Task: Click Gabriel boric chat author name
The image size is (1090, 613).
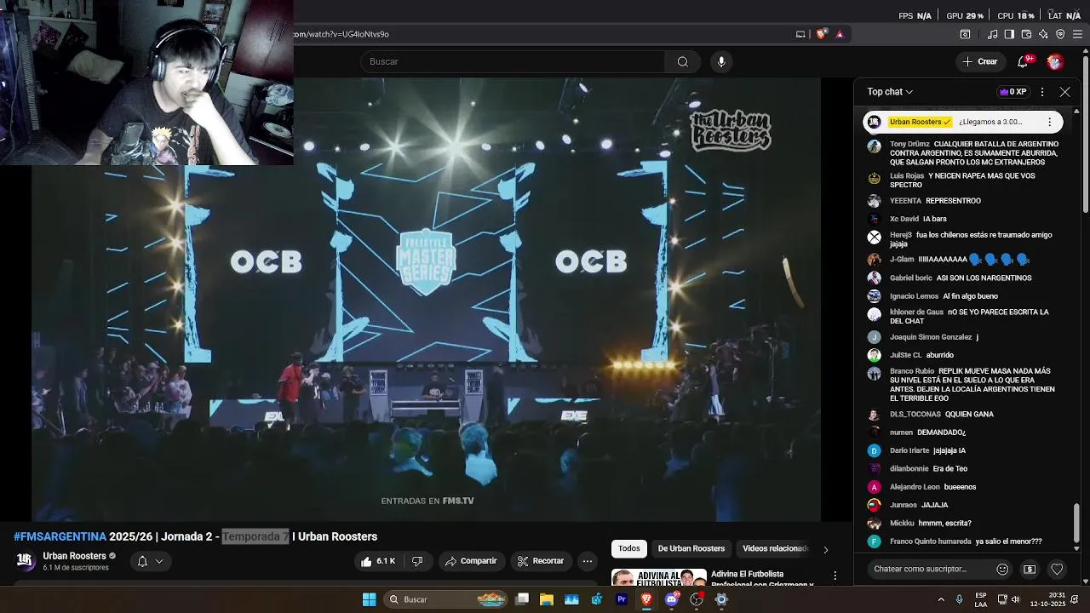Action: pyautogui.click(x=911, y=278)
